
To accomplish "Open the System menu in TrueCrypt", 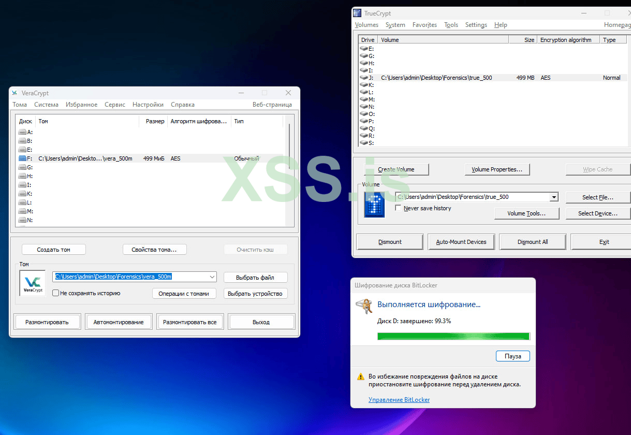I will [395, 25].
